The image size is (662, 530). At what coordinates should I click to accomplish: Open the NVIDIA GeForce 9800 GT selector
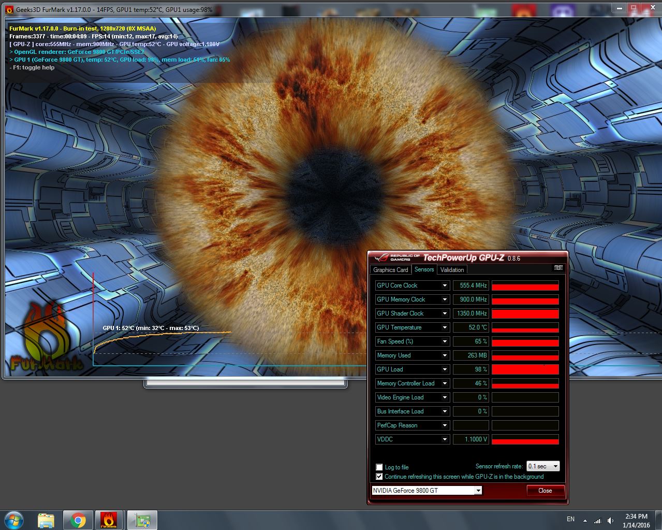pyautogui.click(x=427, y=490)
